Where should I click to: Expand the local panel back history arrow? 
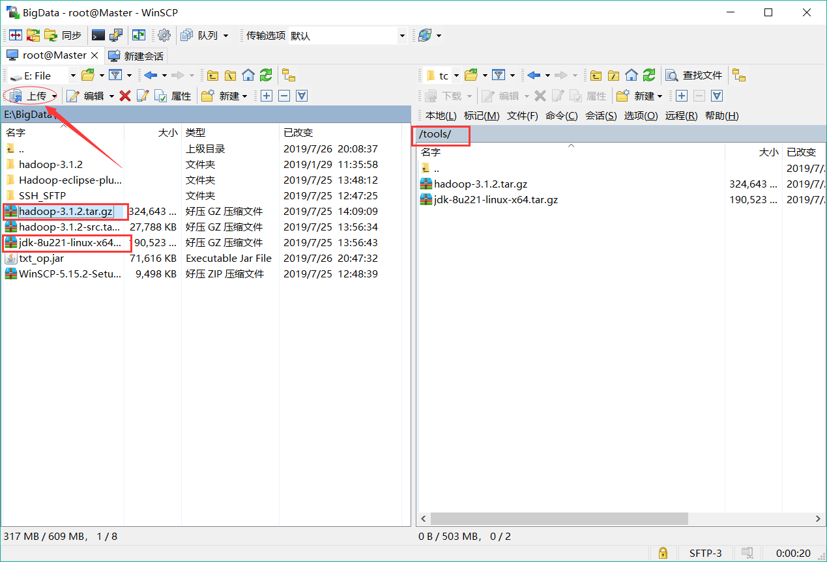tap(164, 76)
